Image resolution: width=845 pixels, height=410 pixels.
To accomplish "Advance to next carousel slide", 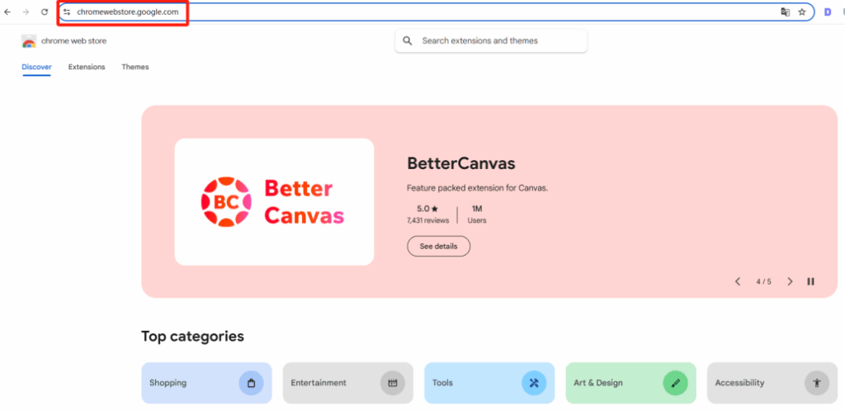I will 790,281.
